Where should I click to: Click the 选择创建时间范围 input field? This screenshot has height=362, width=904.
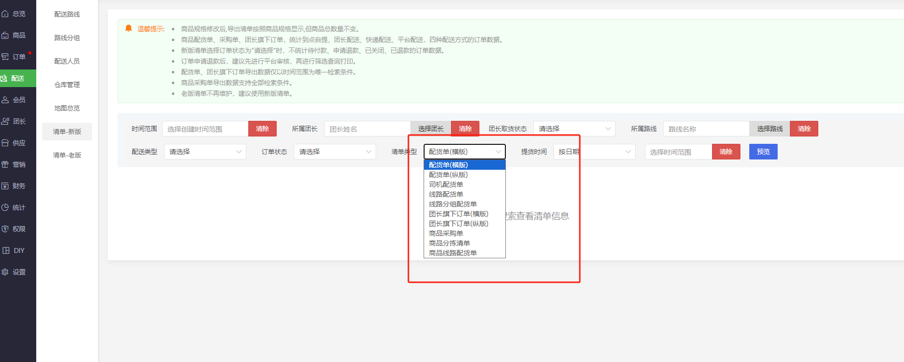pyautogui.click(x=205, y=129)
